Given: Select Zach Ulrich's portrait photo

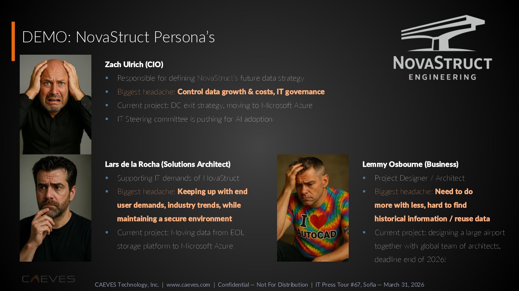Looking at the screenshot, I should [x=55, y=104].
